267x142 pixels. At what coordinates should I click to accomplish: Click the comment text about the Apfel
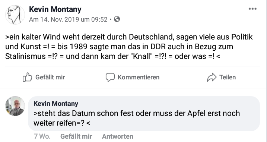[x=137, y=118]
